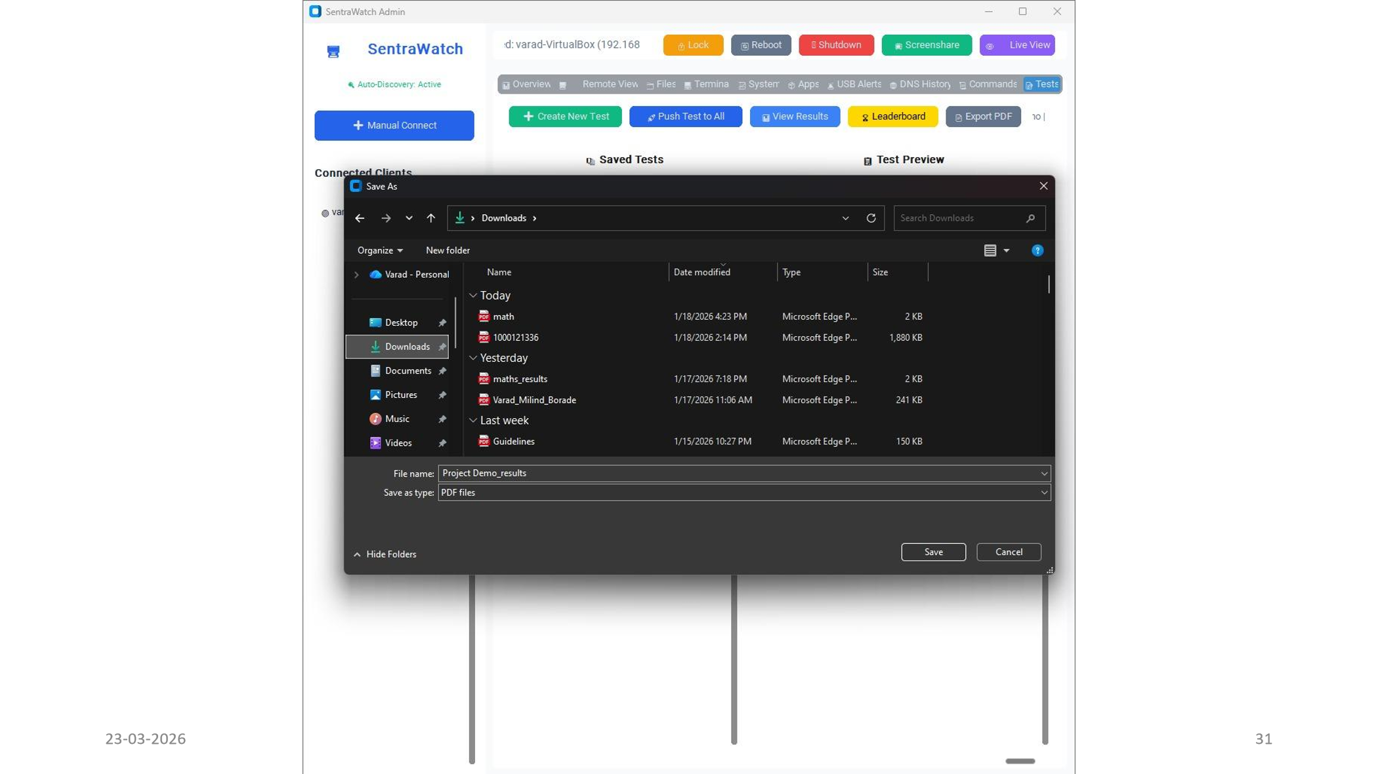1378x774 pixels.
Task: Sort by the Date modified column header
Action: click(701, 272)
